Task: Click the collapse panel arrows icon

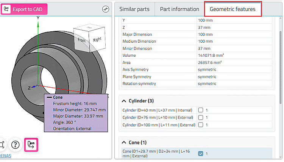Action: 106,9
